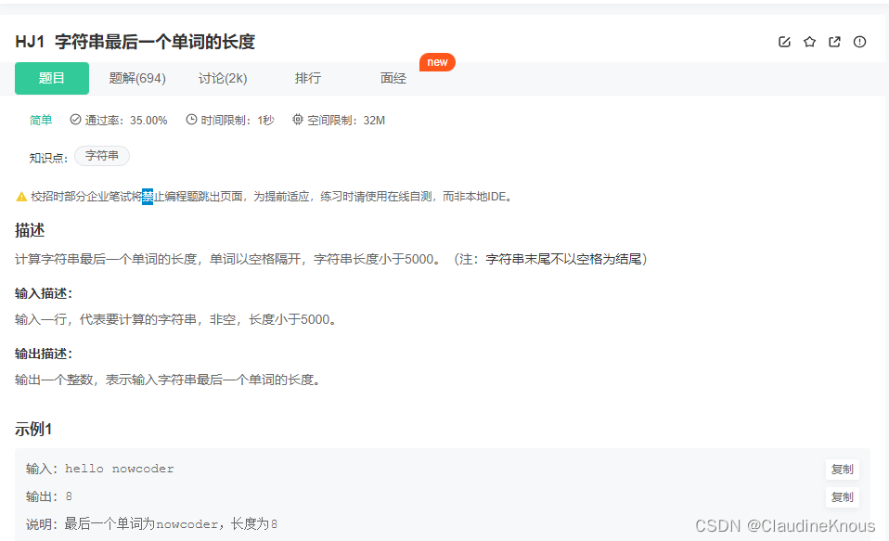Click the chip icon beside 空间限制
889x541 pixels.
coord(297,120)
